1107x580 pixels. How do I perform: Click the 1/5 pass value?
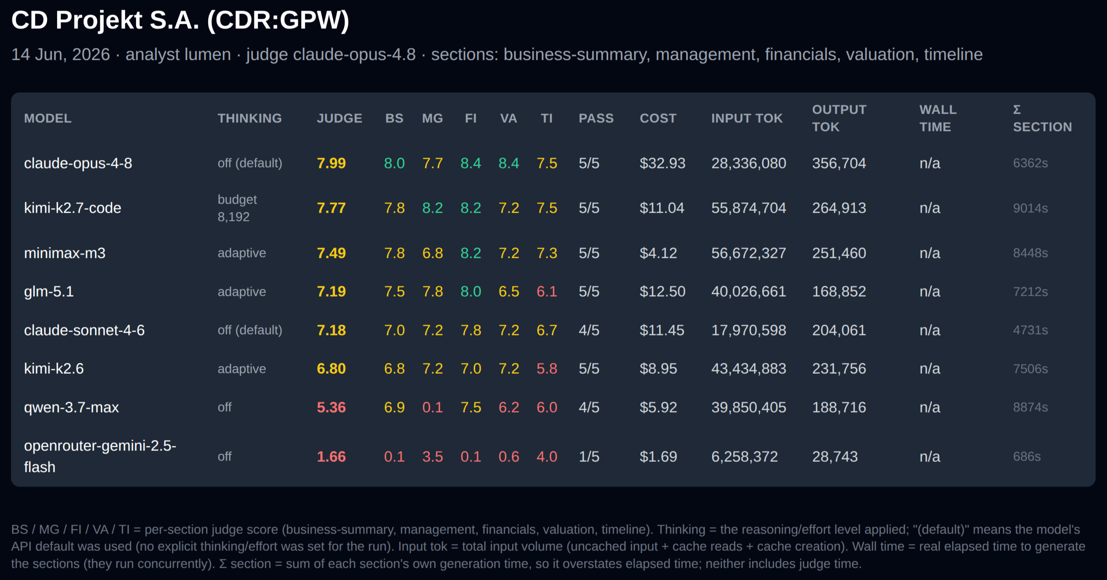(589, 456)
